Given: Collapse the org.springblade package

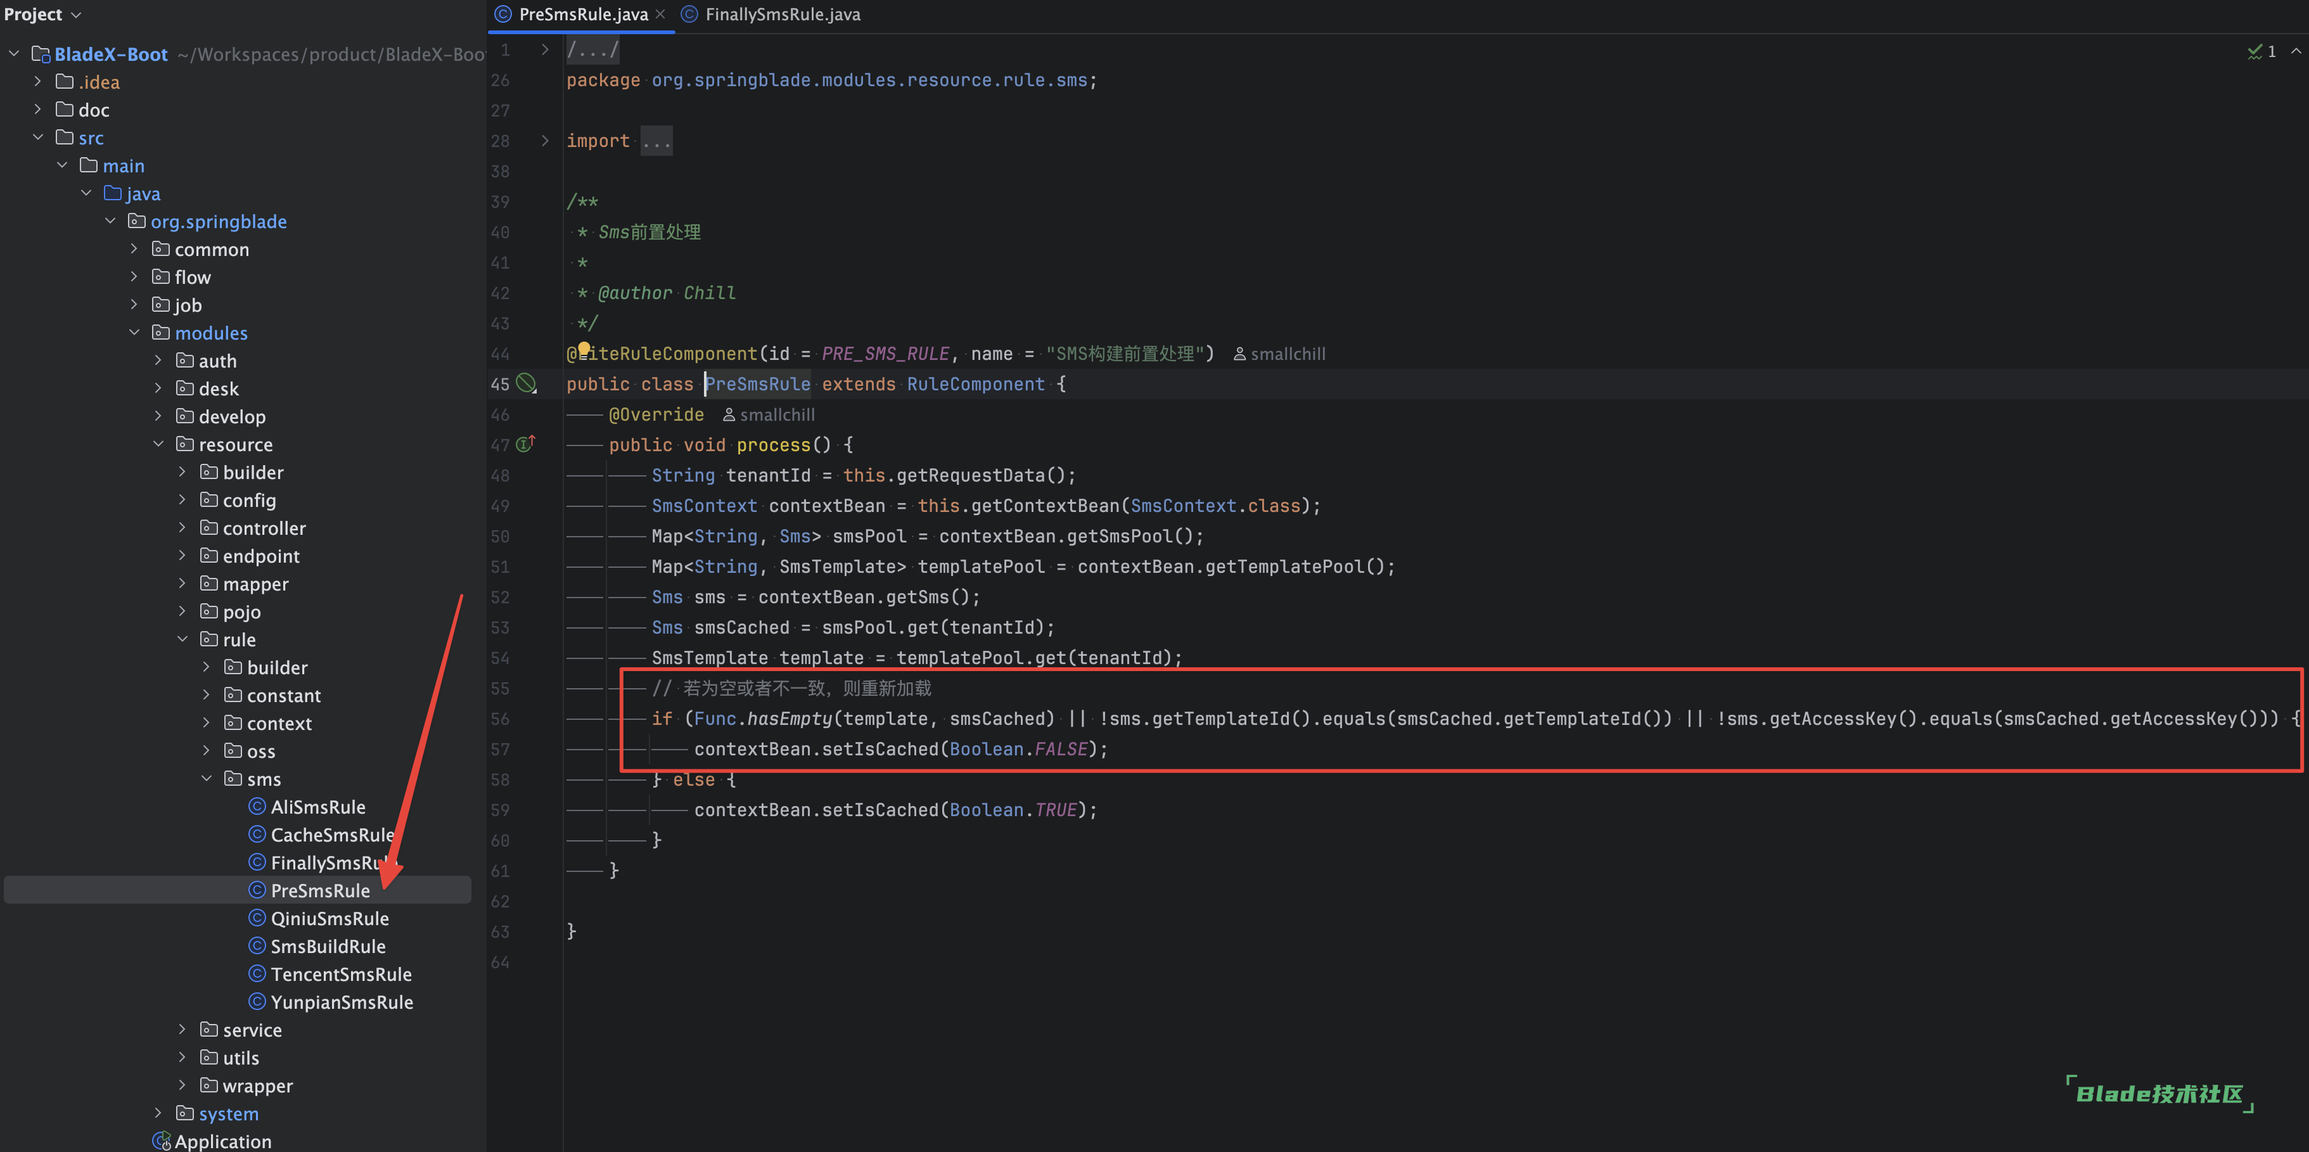Looking at the screenshot, I should pyautogui.click(x=110, y=221).
